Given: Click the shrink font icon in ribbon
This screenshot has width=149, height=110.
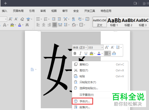Looking at the screenshot, I should click(16, 19).
